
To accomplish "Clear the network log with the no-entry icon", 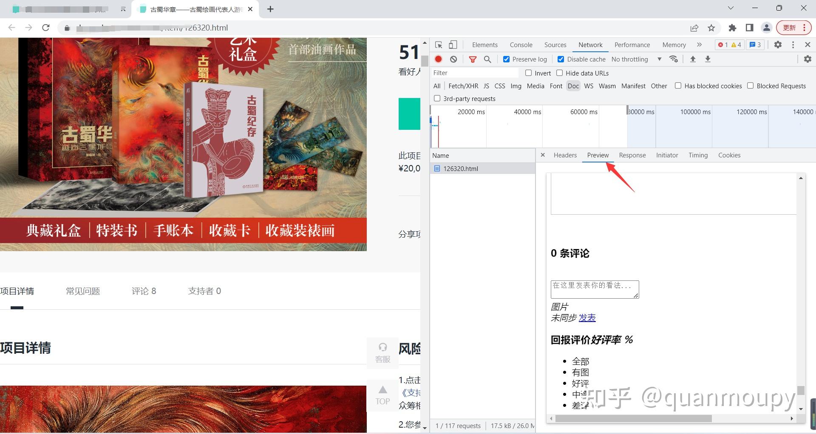I will (x=453, y=59).
